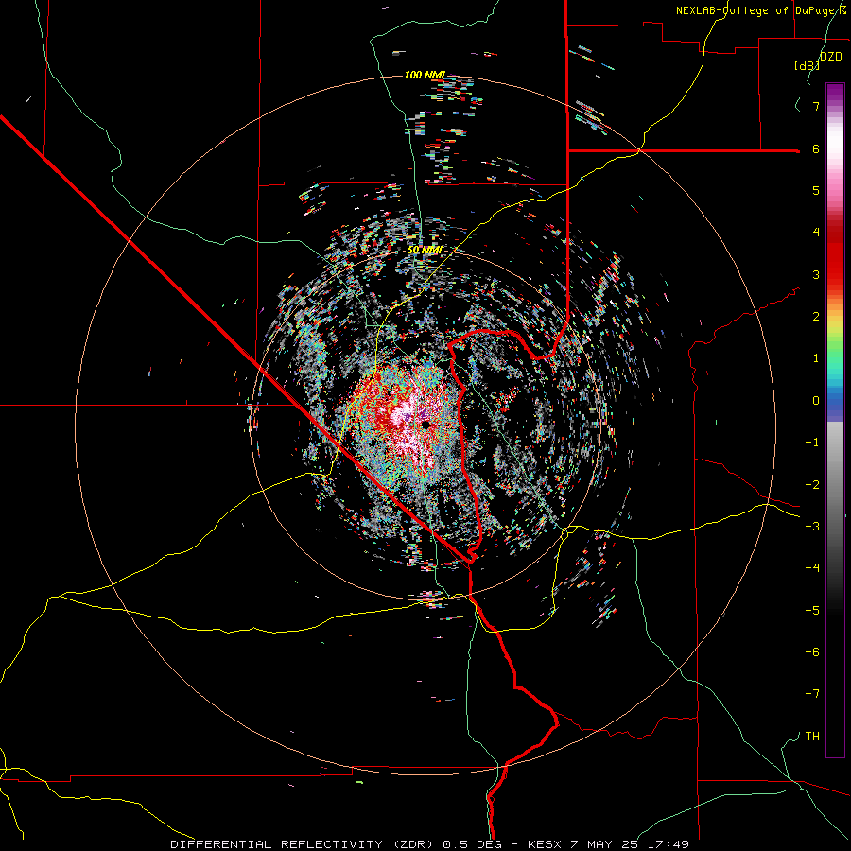This screenshot has width=851, height=851.
Task: Click the 4 value on the color scale
Action: coord(816,233)
